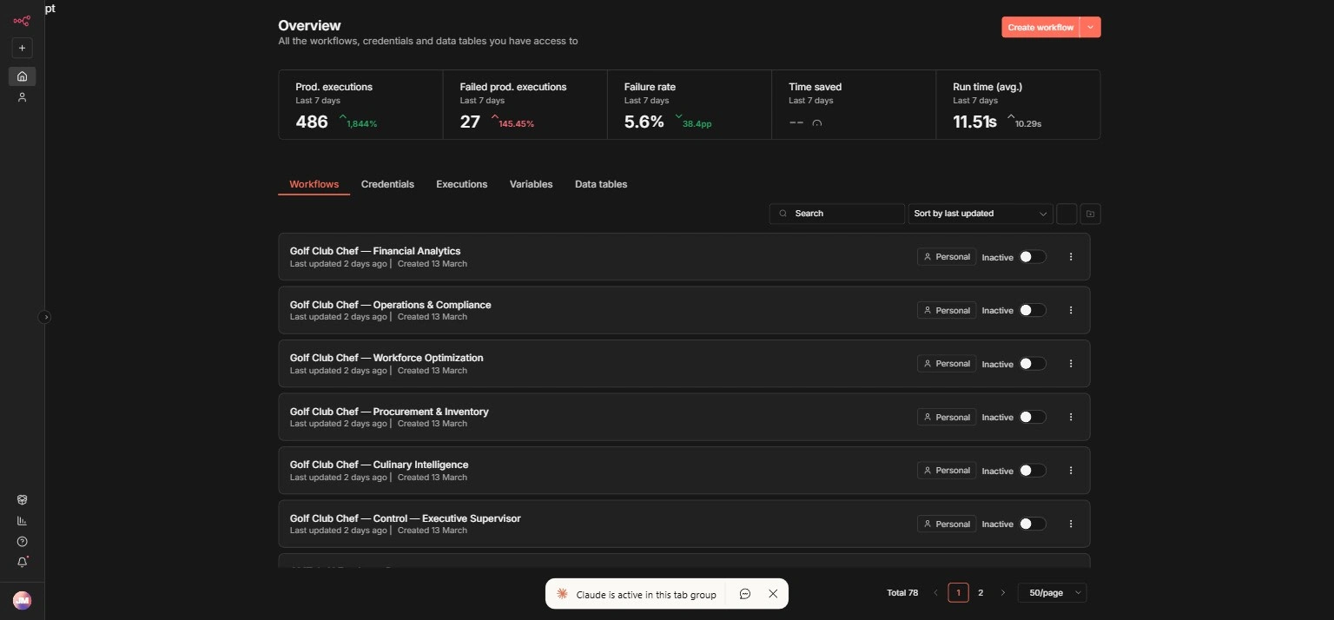
Task: Click Personal badge on Culinary Intelligence row
Action: point(947,471)
